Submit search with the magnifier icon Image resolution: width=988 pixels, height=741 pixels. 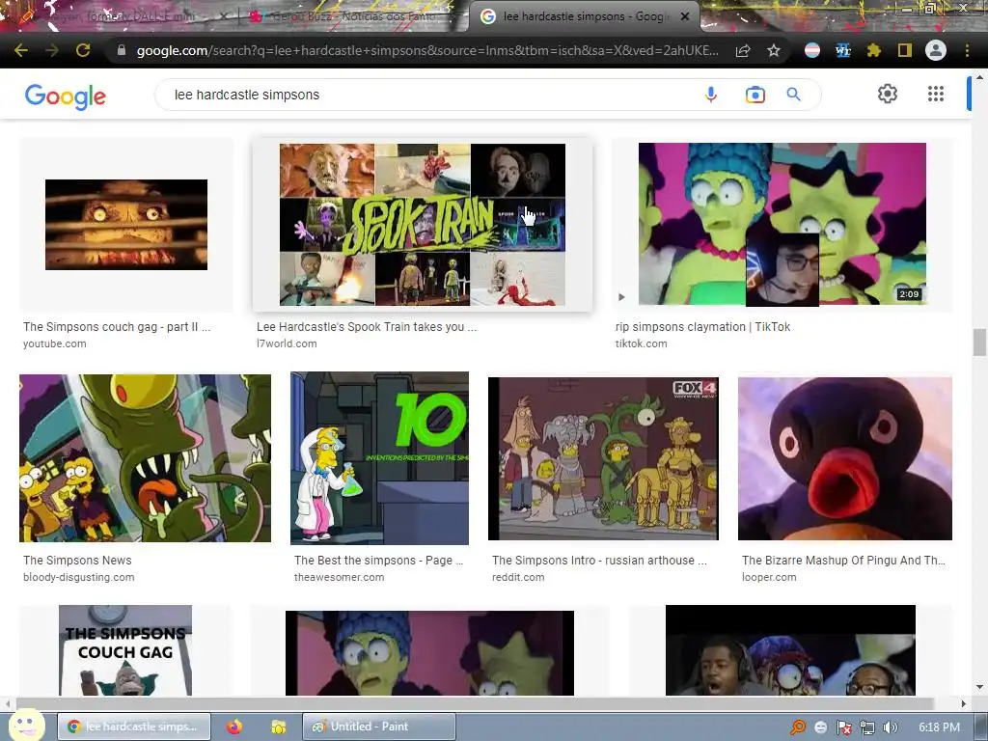(793, 95)
